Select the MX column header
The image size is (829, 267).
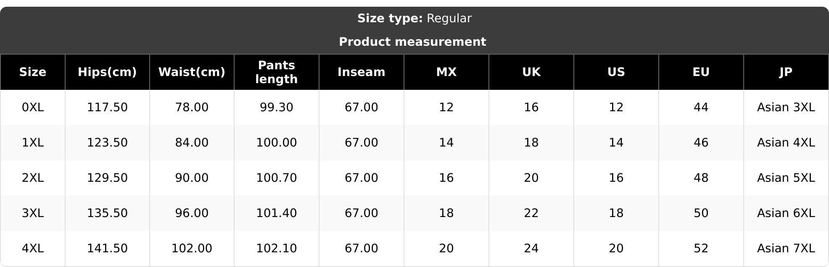point(446,72)
